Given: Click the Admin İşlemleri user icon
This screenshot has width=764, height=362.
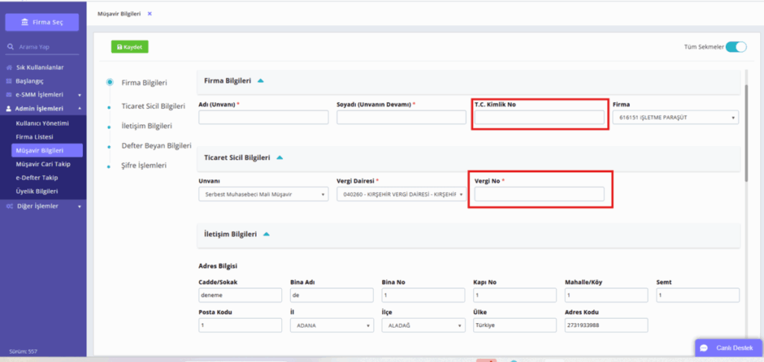Looking at the screenshot, I should tap(9, 109).
